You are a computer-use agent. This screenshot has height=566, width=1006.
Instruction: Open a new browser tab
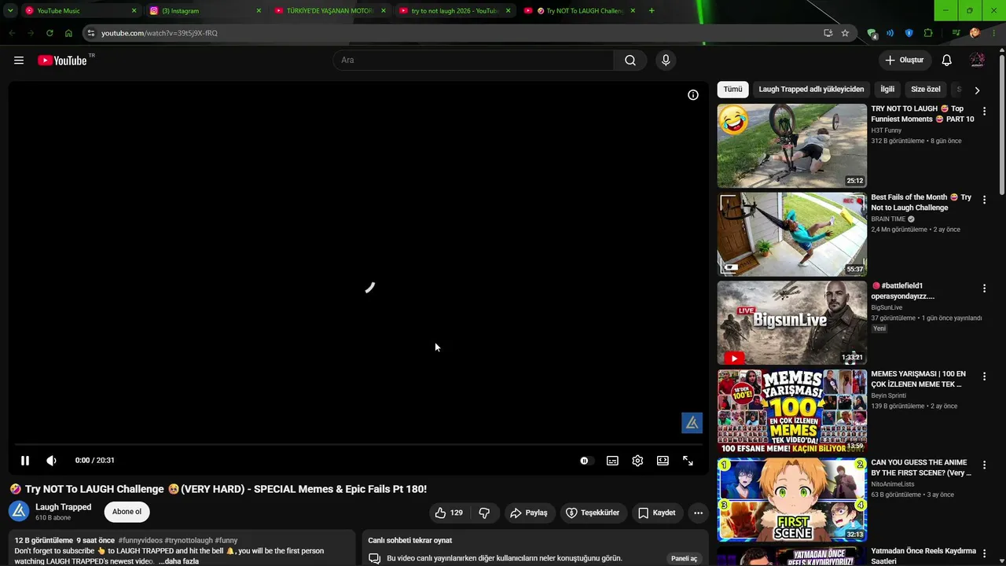[x=652, y=11]
